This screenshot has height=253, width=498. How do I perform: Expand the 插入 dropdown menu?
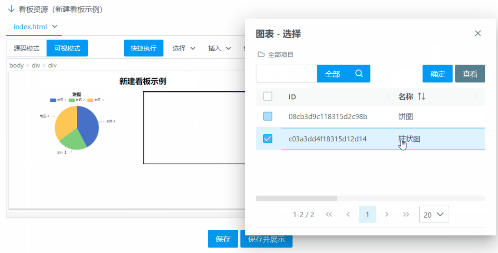(220, 48)
